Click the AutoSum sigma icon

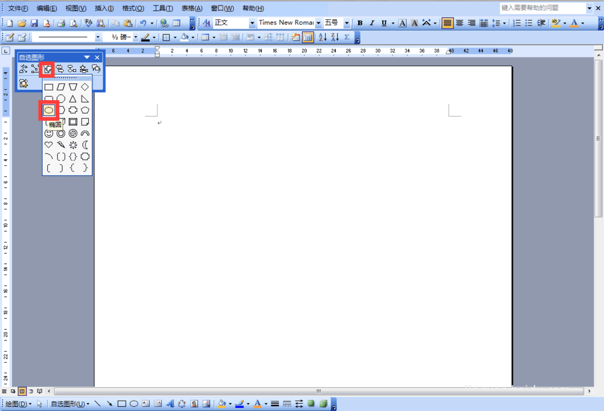click(x=347, y=37)
